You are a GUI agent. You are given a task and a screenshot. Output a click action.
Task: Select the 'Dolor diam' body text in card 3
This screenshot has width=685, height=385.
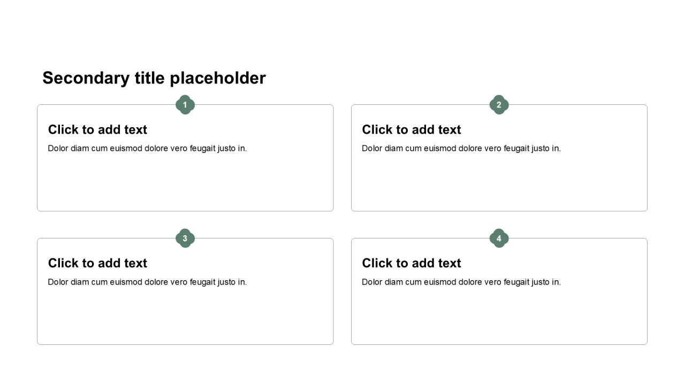(147, 282)
